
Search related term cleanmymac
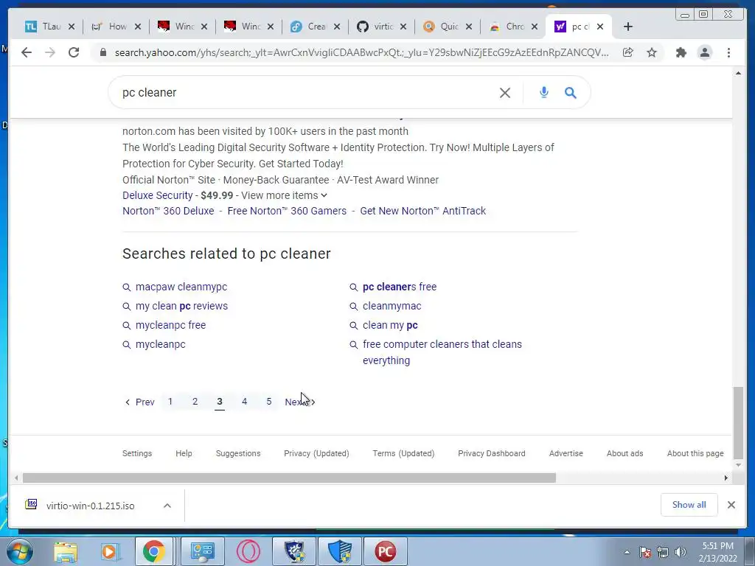click(392, 306)
